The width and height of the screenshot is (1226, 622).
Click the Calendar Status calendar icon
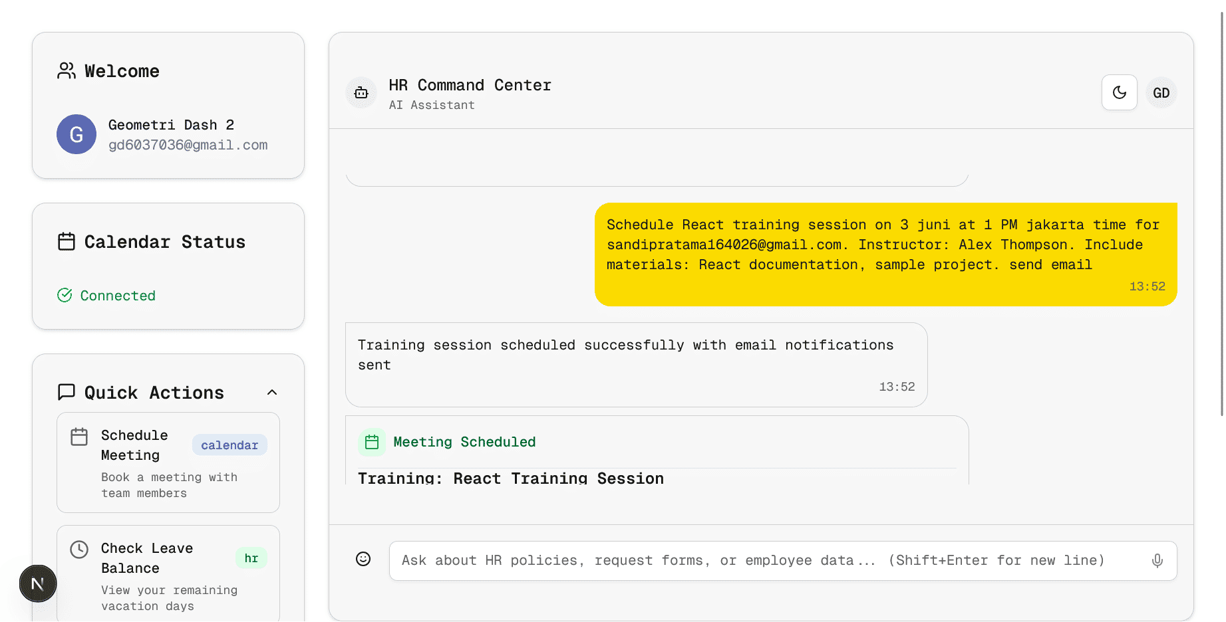point(67,241)
